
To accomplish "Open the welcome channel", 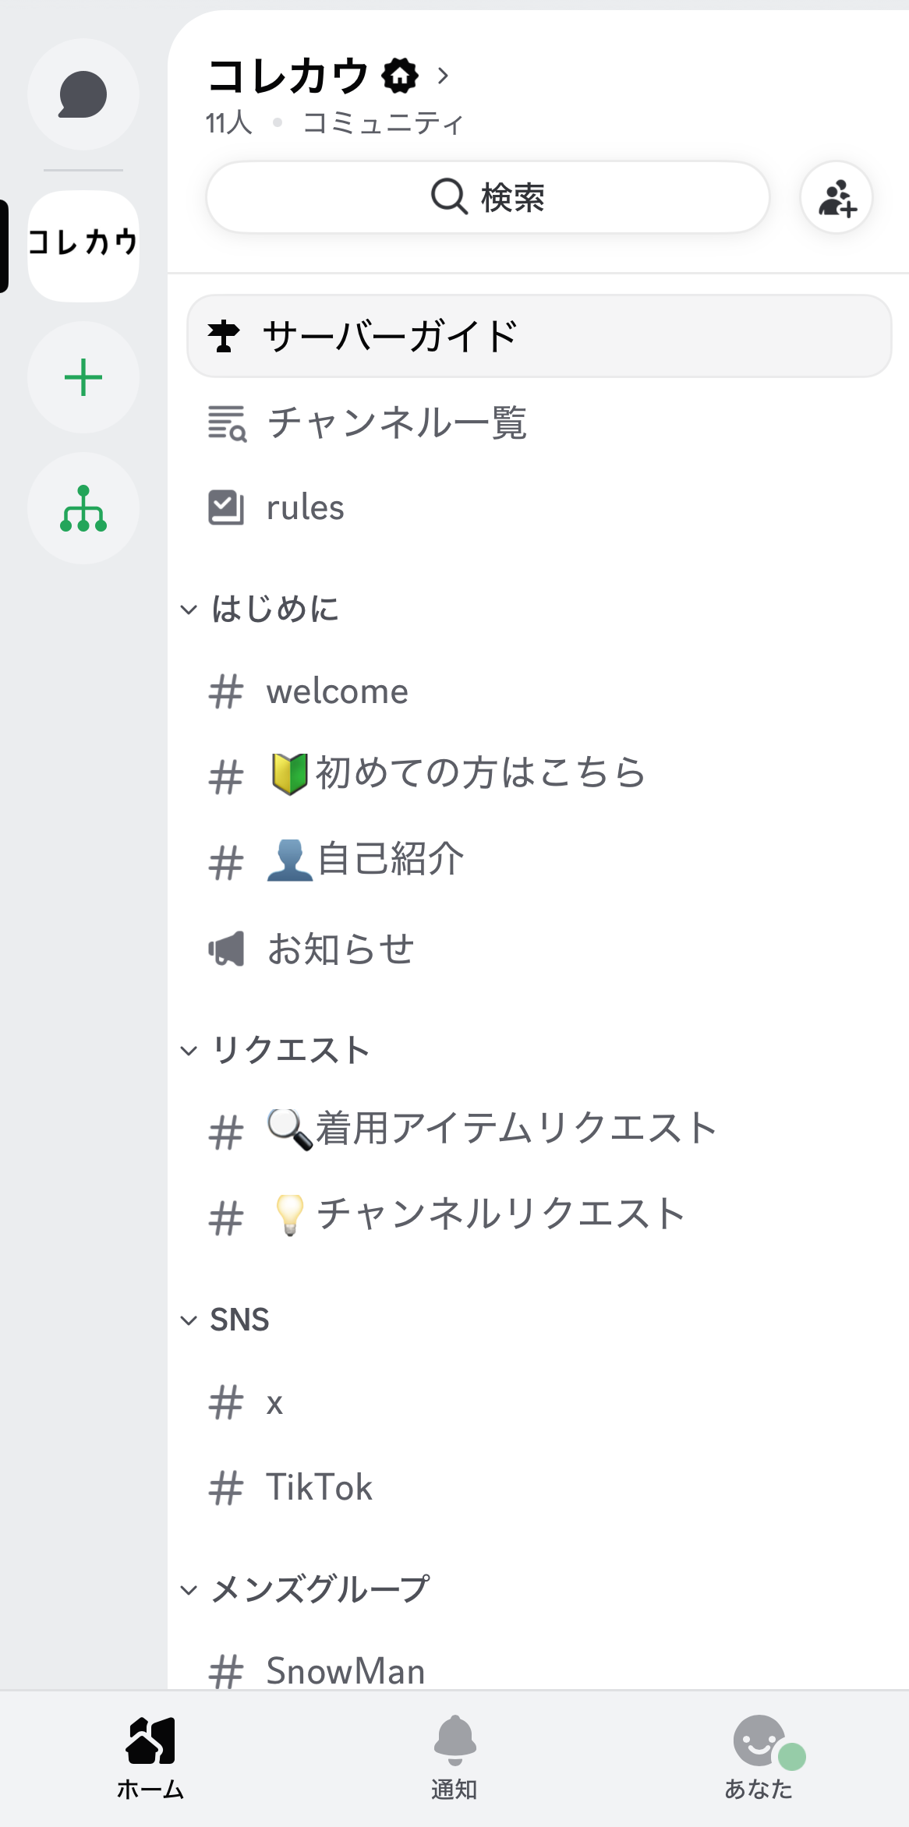I will pos(337,692).
